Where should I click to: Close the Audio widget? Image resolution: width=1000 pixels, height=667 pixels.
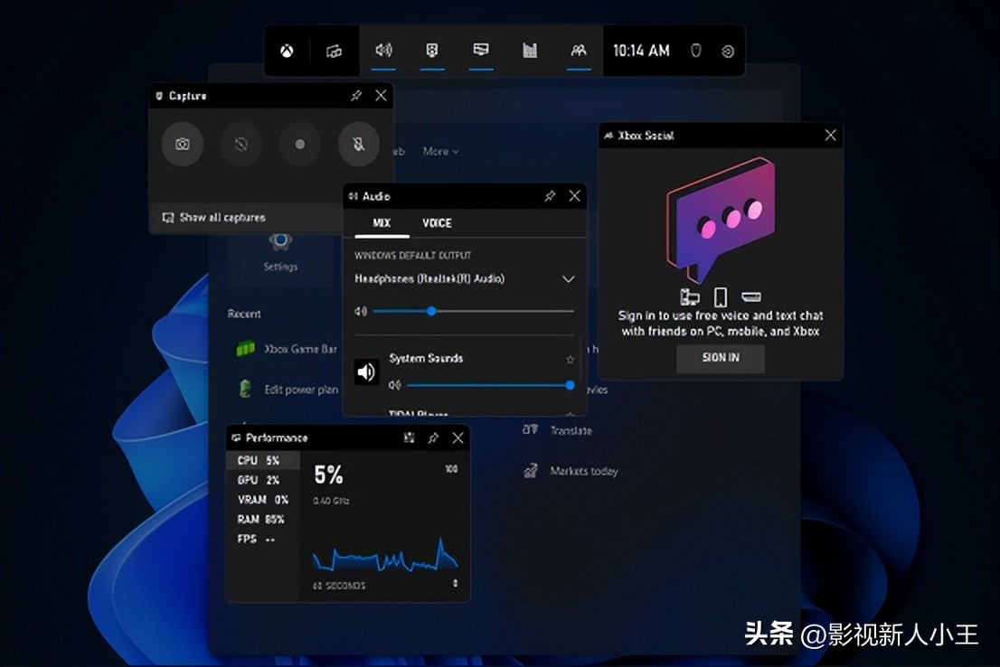pos(575,196)
